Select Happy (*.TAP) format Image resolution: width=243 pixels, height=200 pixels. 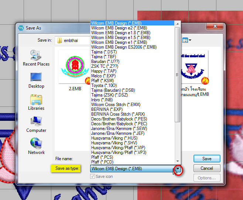[133, 71]
